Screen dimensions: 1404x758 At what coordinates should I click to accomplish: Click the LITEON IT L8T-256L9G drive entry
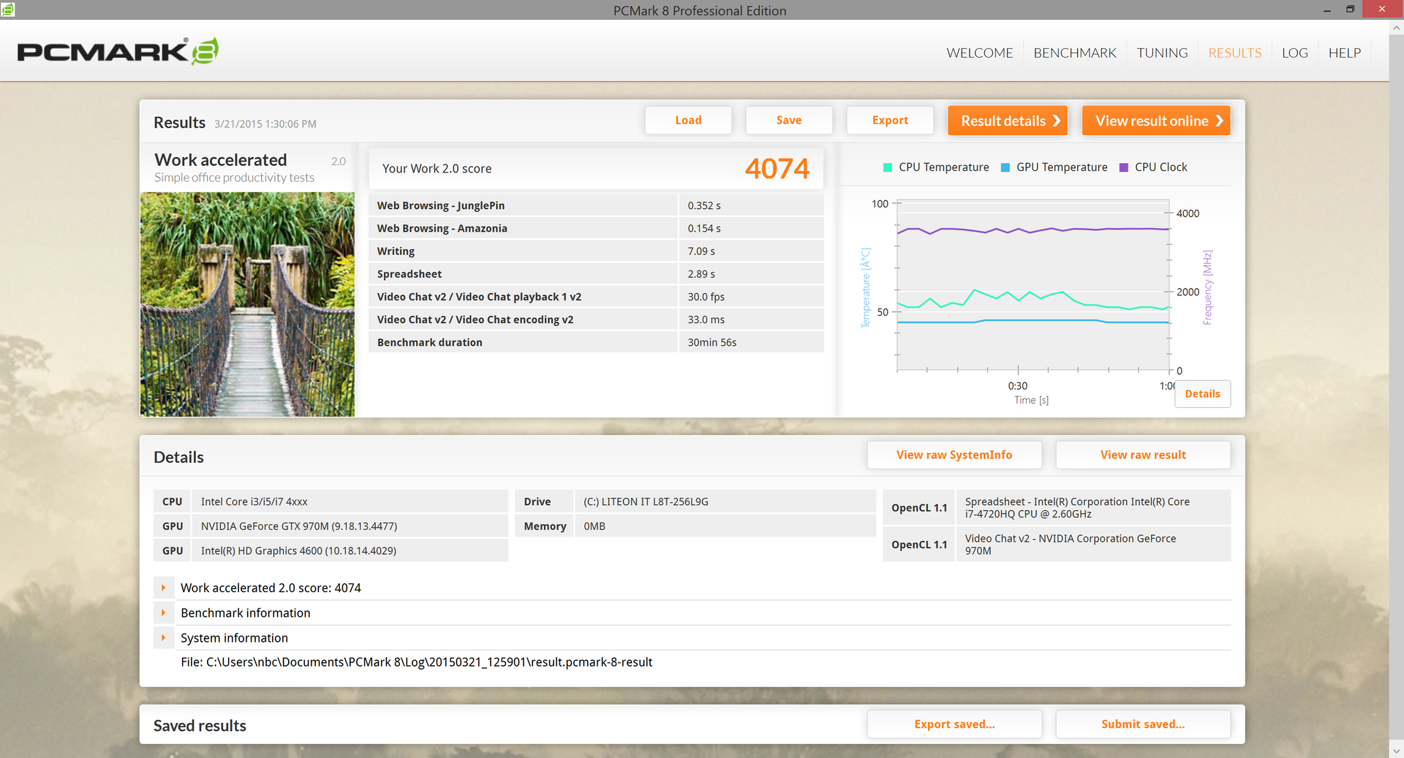[x=725, y=501]
